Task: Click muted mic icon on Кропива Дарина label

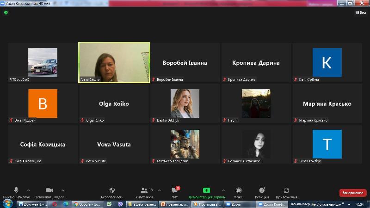Action: pyautogui.click(x=225, y=80)
